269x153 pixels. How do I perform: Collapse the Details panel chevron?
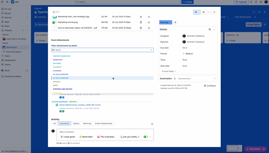point(214,29)
